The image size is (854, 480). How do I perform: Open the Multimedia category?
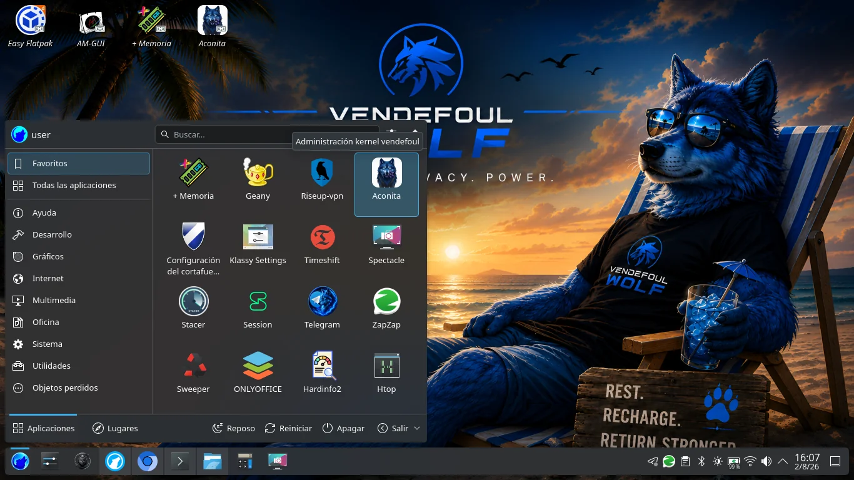[79, 300]
